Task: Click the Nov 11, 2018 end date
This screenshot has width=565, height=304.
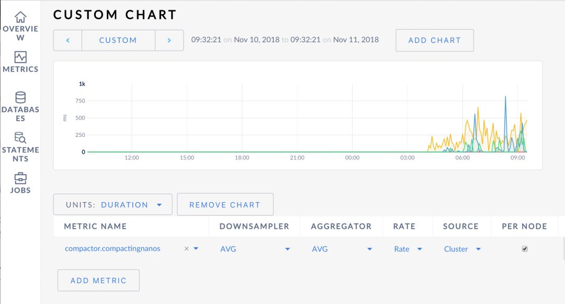Action: (x=356, y=40)
